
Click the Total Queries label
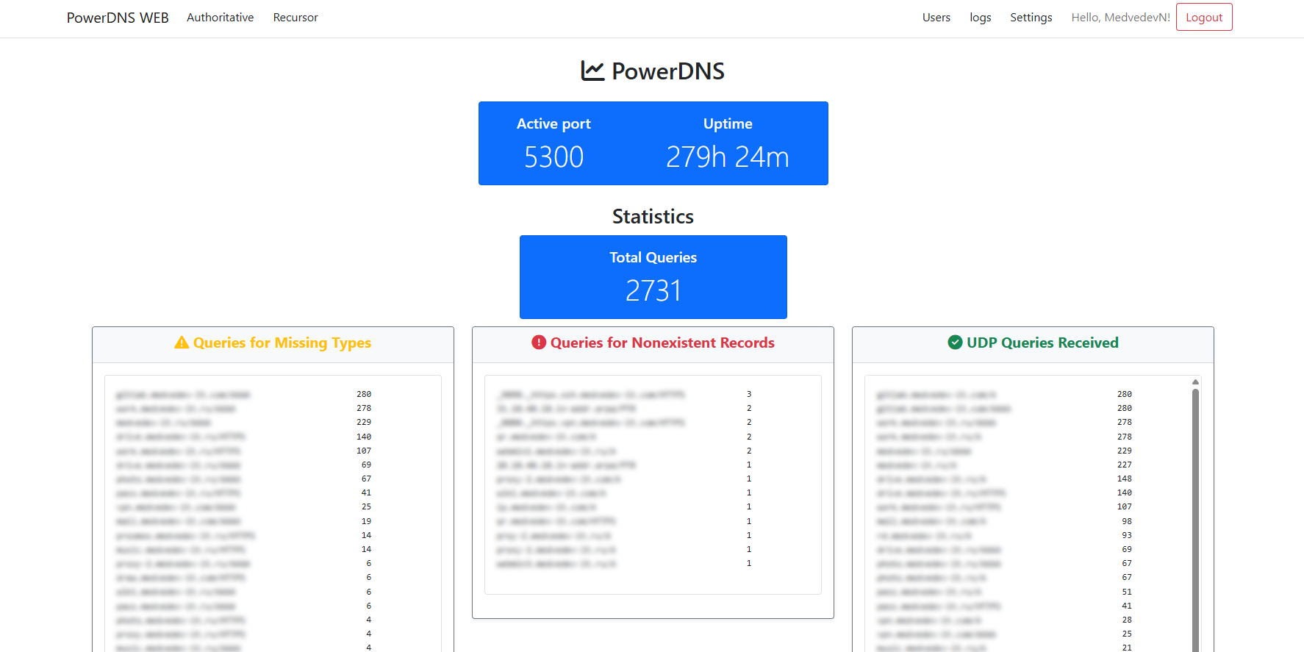coord(653,258)
